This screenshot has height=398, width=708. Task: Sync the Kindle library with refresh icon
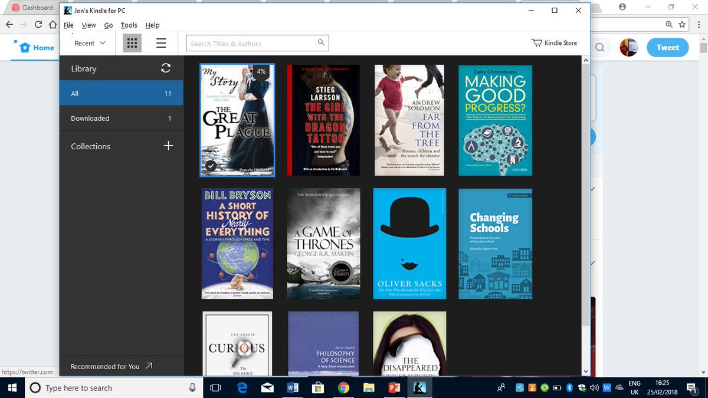click(x=166, y=68)
